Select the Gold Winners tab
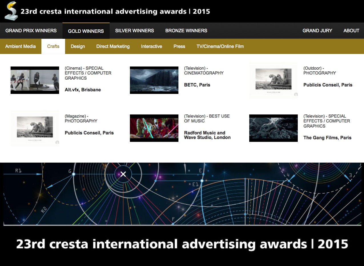Screen dimensions: 364x266 (x=86, y=31)
